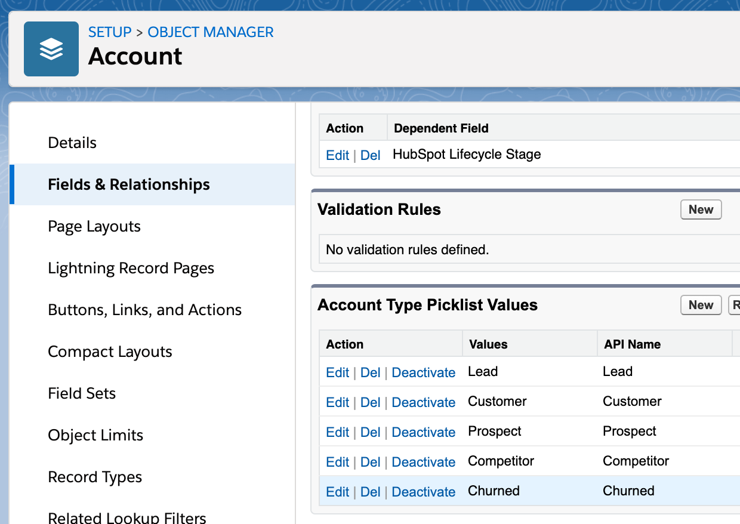Click 'Customer' in the API Name column
This screenshot has height=524, width=740.
pyautogui.click(x=632, y=401)
